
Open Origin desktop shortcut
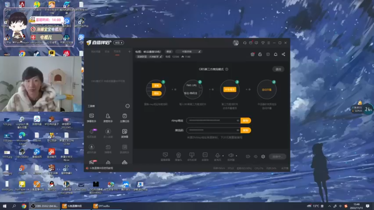click(22, 170)
